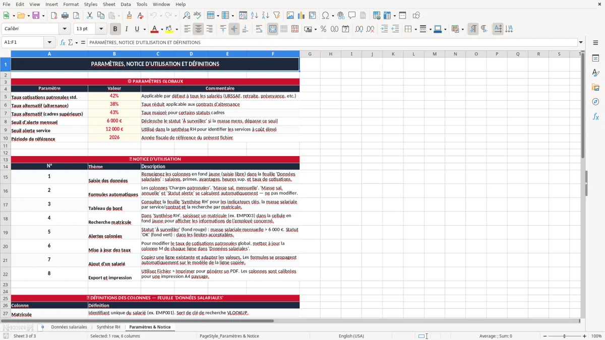The image size is (605, 340).
Task: Expand the Borders dropdown arrow
Action: point(415,29)
